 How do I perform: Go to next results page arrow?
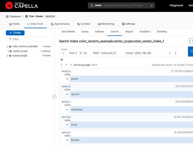[x=71, y=65]
